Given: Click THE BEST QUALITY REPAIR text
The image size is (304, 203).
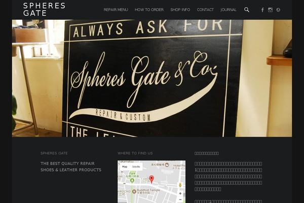Looking at the screenshot, I should click(68, 163).
